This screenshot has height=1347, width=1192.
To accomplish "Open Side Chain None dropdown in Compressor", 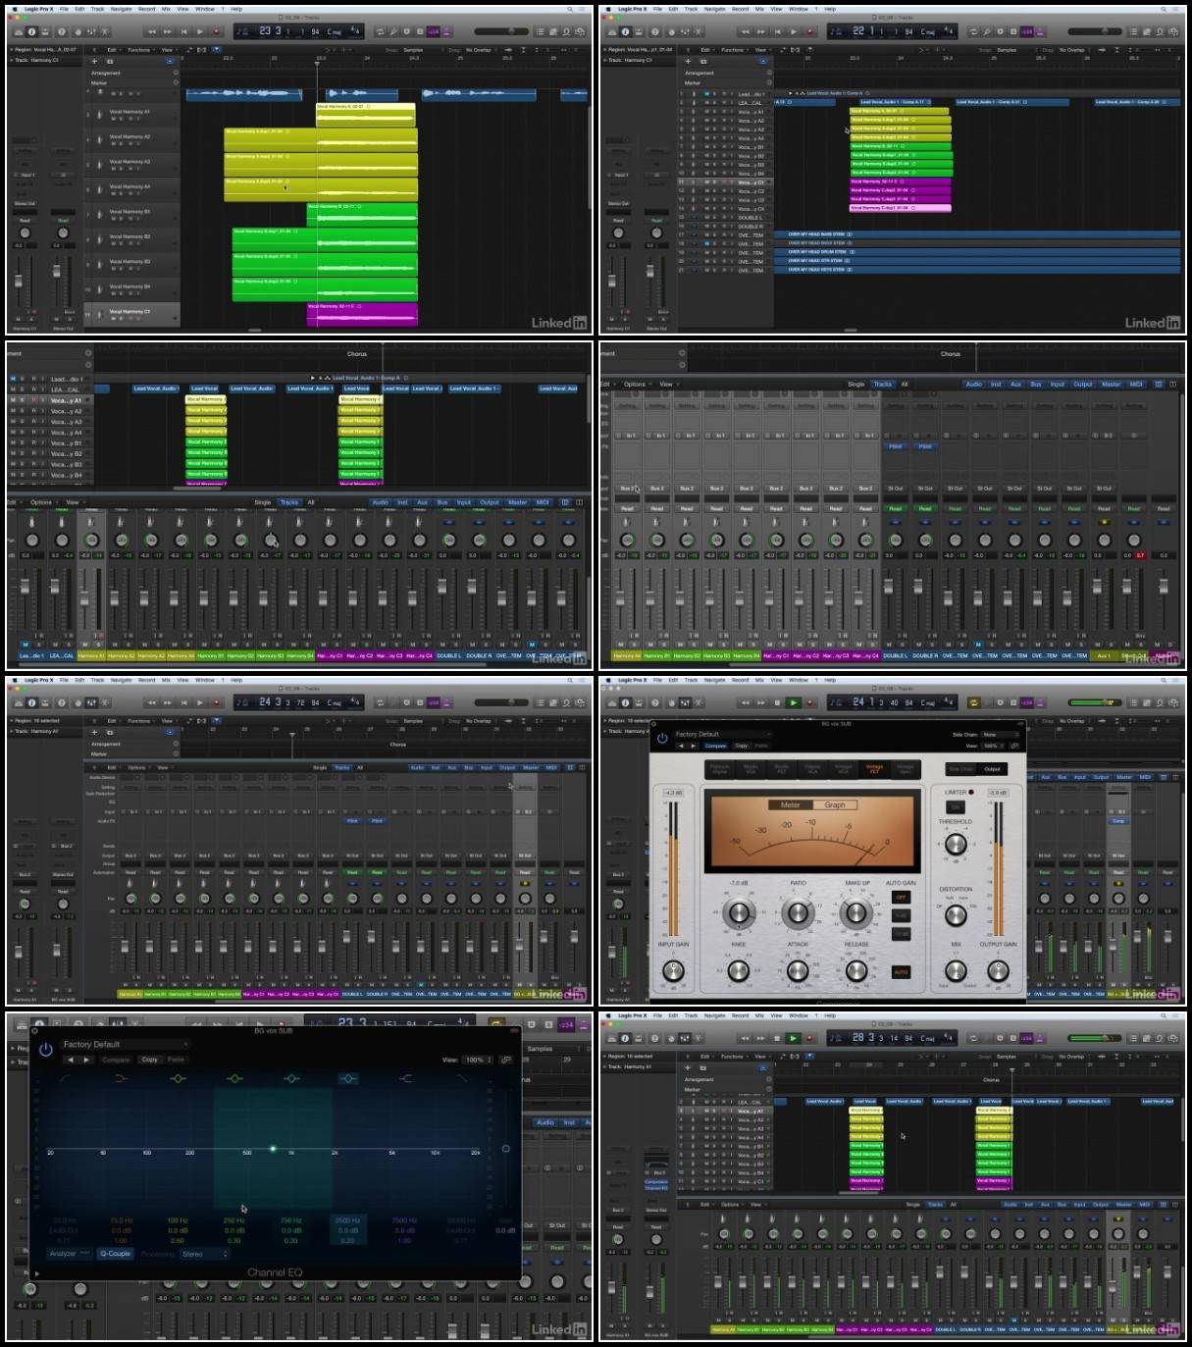I will click(1002, 734).
